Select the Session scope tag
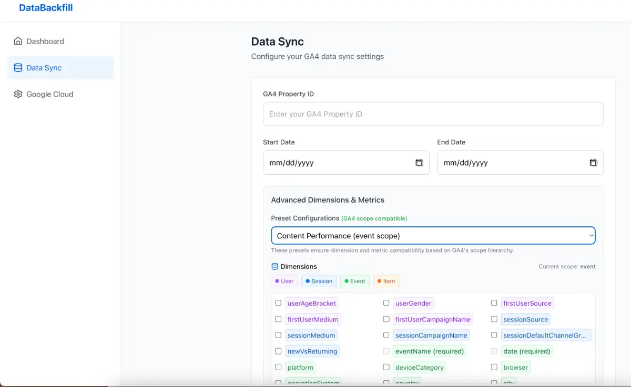631x387 pixels. 319,281
